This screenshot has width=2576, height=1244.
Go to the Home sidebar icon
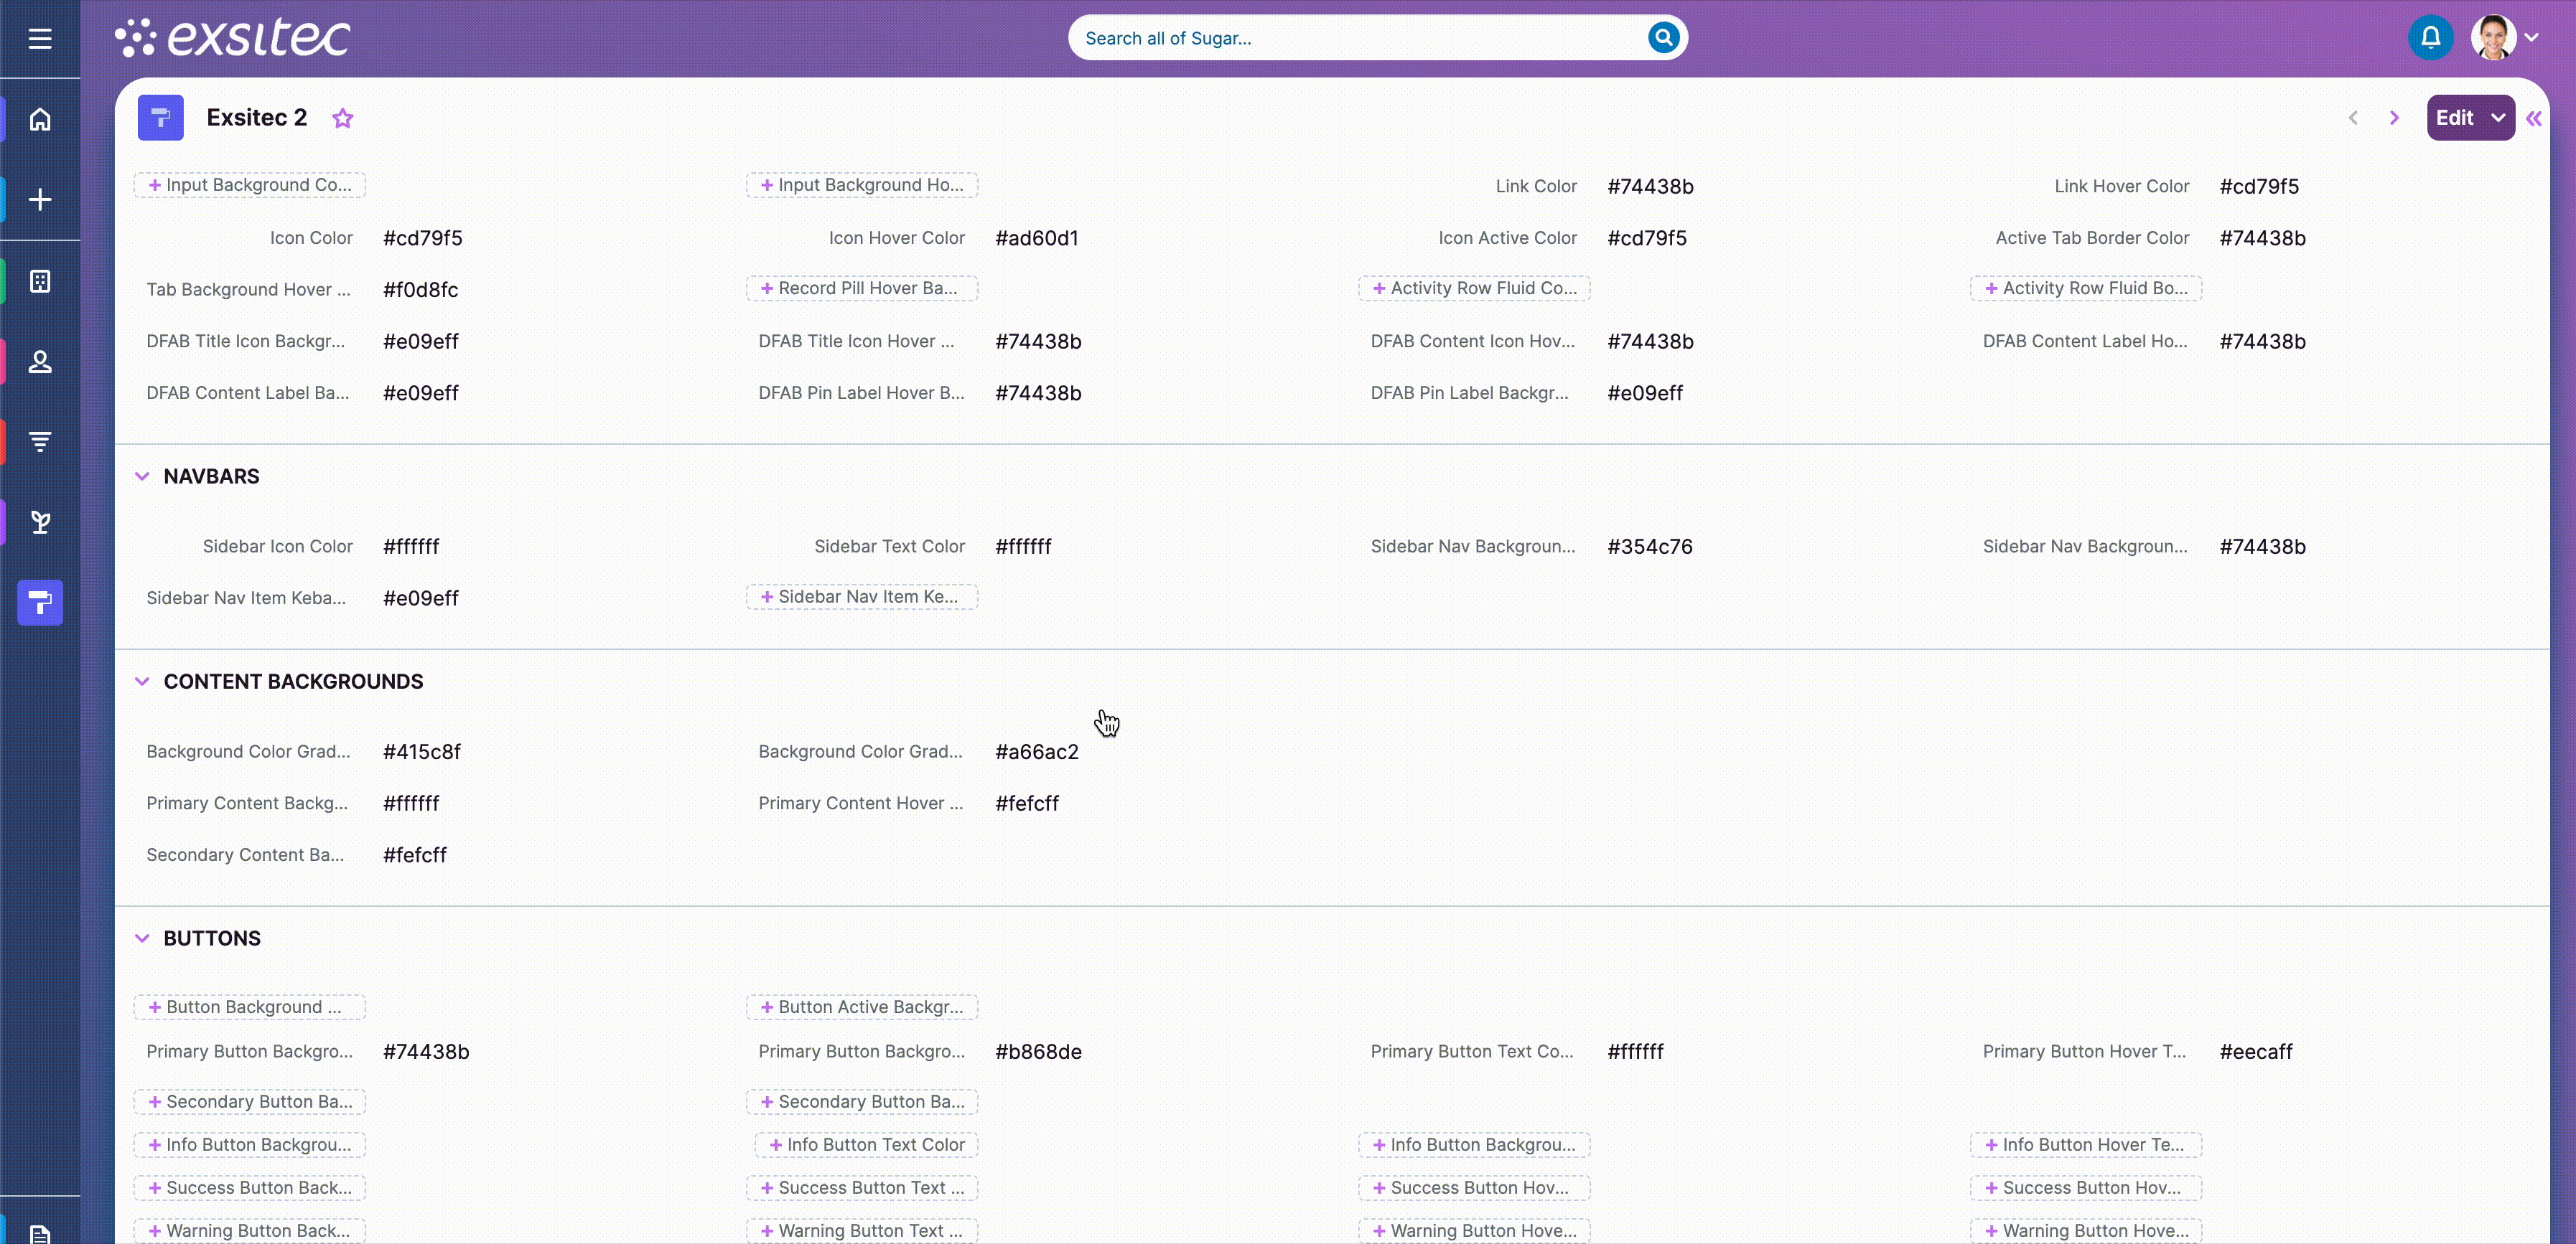tap(40, 120)
